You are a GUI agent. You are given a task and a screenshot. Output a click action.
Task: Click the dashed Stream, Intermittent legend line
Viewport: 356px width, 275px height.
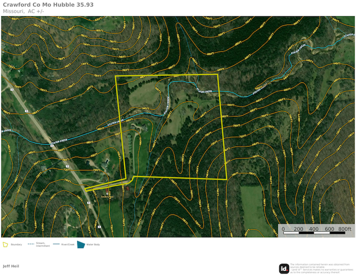[x=31, y=244]
